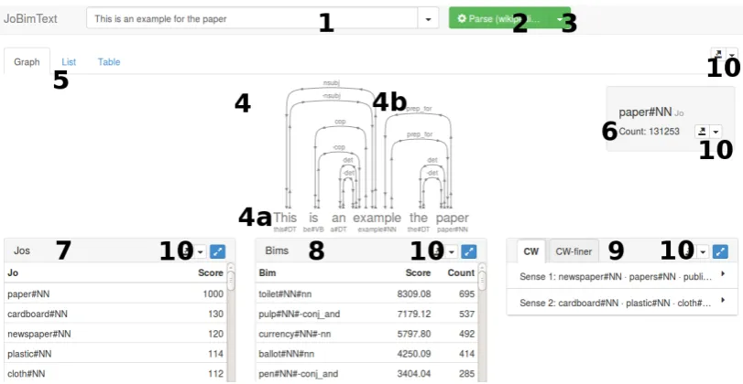This screenshot has width=743, height=384.
Task: Open the Jos panel dropdown caret
Action: [200, 251]
